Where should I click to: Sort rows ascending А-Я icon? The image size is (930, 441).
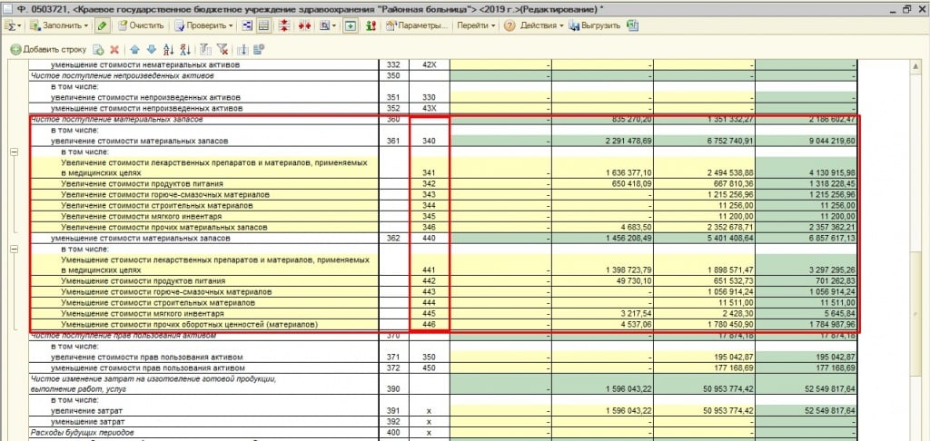[169, 49]
